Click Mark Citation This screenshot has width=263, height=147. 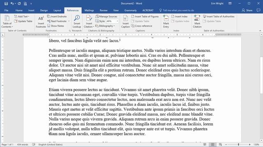tap(197, 22)
